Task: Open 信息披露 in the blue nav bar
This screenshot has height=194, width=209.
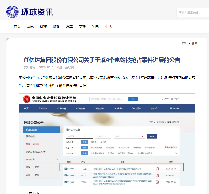Action: 62,108
